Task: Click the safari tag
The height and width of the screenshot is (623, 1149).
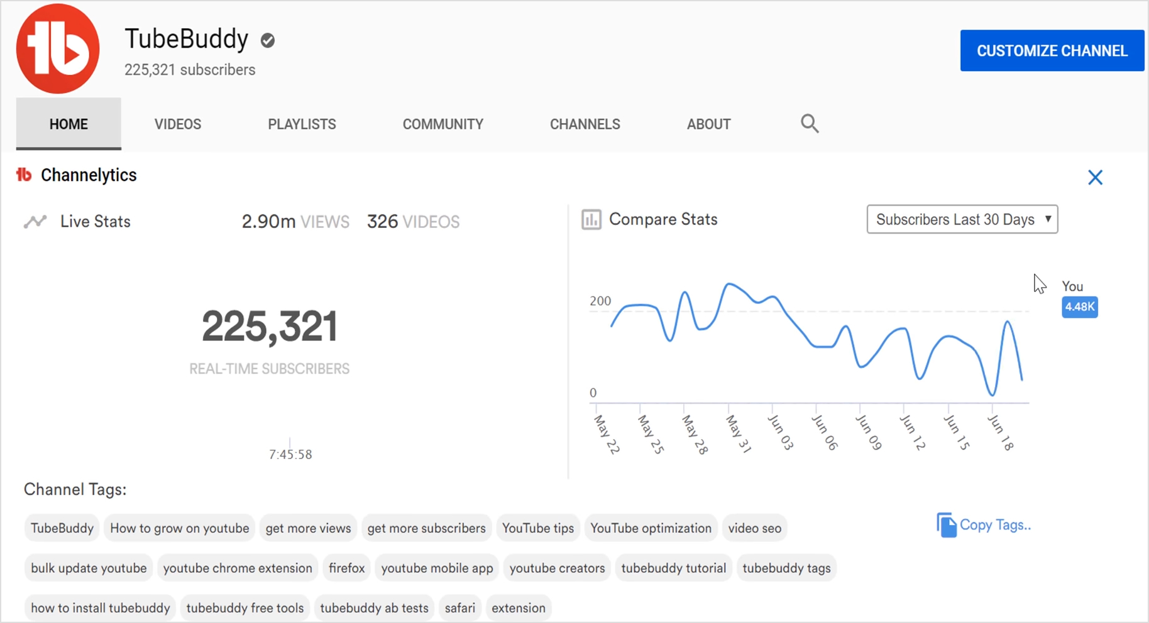Action: pos(460,609)
